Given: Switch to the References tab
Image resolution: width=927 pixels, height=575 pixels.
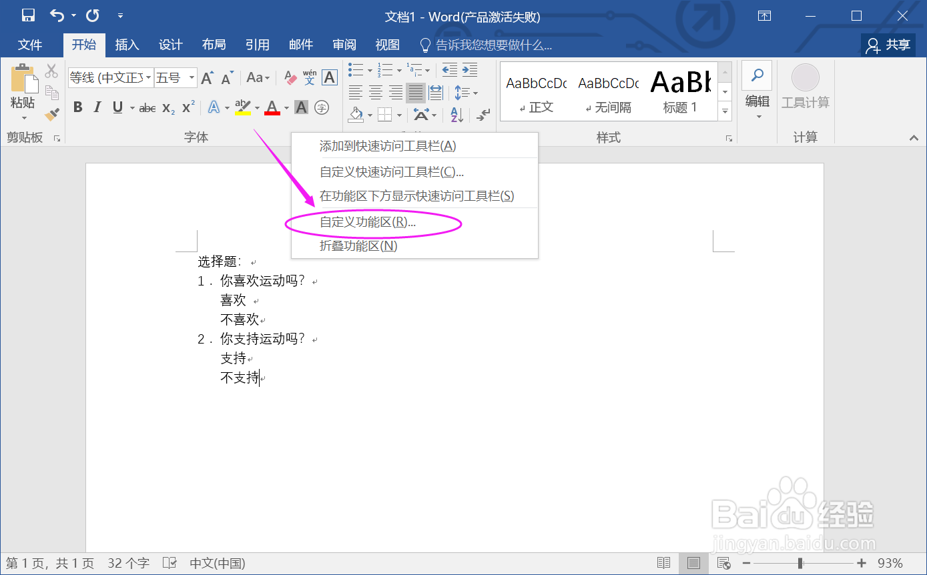Looking at the screenshot, I should pos(257,45).
